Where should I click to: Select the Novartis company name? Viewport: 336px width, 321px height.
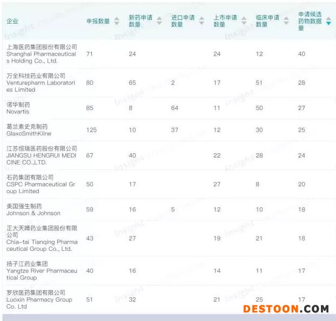click(x=18, y=108)
